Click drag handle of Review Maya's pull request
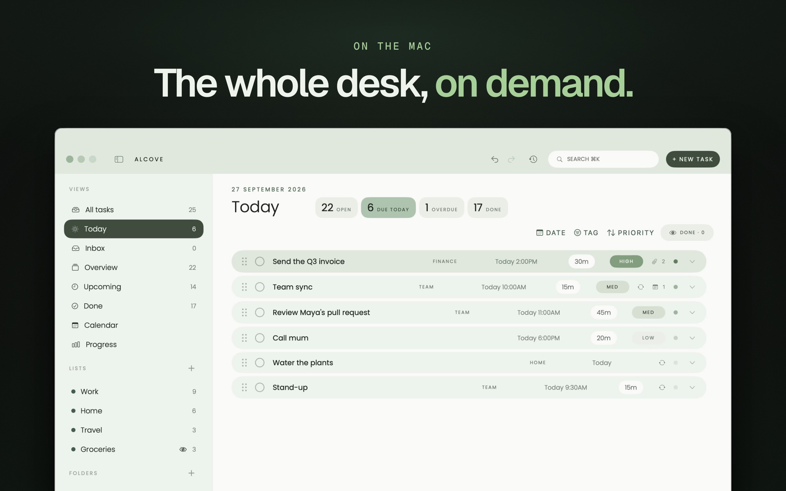This screenshot has height=491, width=786. point(244,313)
